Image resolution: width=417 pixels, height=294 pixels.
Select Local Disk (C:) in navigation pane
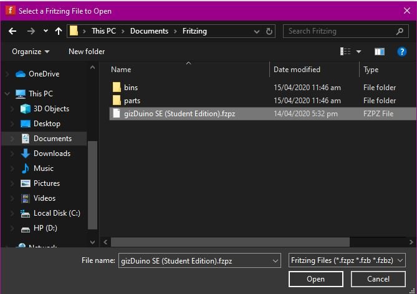coord(57,213)
